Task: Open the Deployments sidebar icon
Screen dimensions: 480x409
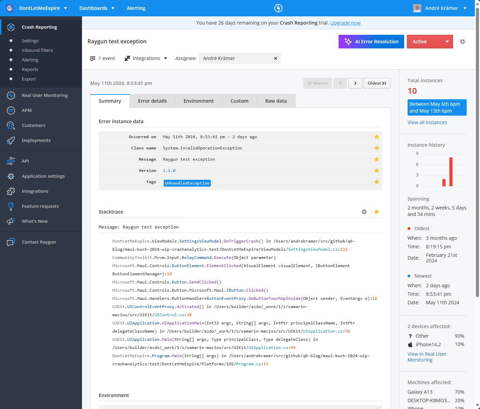Action: coord(11,140)
